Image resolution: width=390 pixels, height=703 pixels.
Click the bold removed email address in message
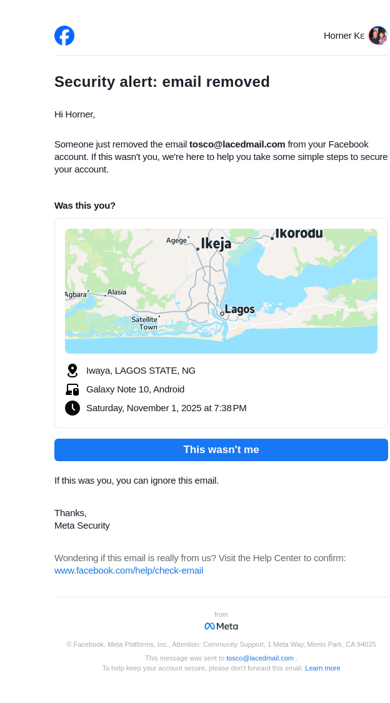click(237, 144)
